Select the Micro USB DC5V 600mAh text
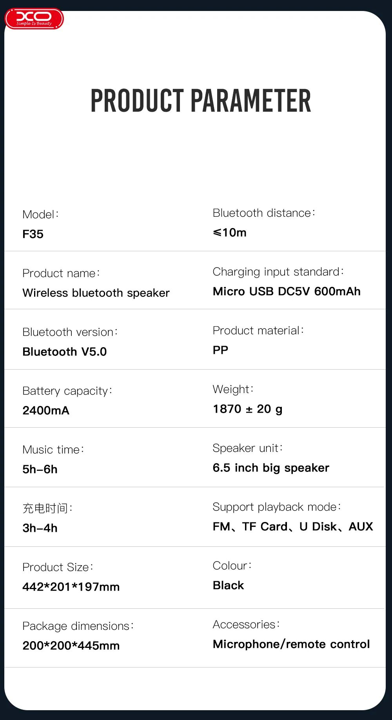This screenshot has width=392, height=720. (287, 291)
